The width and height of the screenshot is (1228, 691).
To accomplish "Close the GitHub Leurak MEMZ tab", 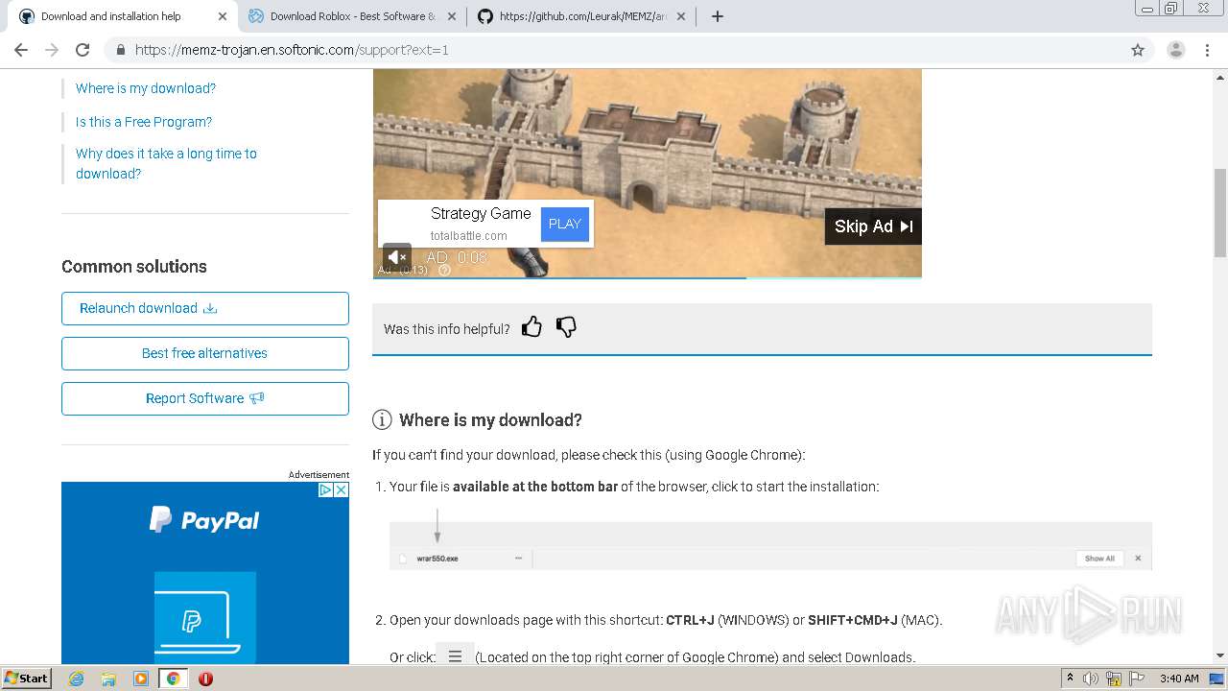I will [681, 16].
